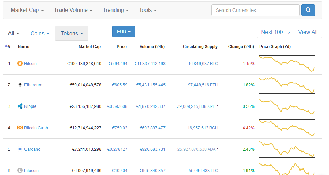Click the View All button
The image size is (329, 175).
coord(308,32)
